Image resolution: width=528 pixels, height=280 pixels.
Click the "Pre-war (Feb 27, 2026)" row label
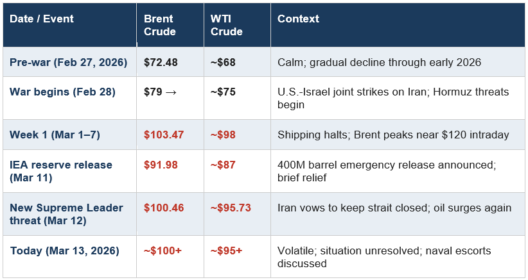pyautogui.click(x=68, y=63)
